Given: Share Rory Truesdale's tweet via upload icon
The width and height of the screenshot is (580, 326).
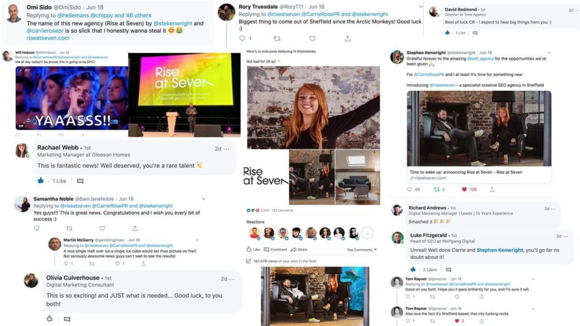Looking at the screenshot, I should click(x=348, y=38).
